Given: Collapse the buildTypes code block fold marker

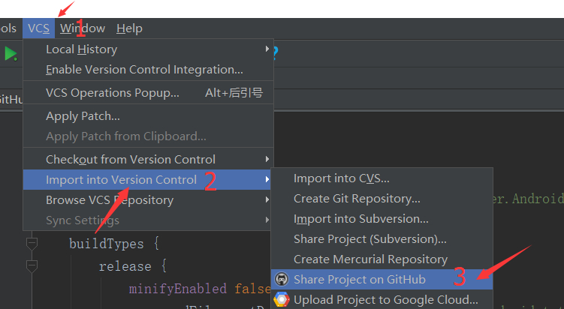Looking at the screenshot, I should [32, 243].
